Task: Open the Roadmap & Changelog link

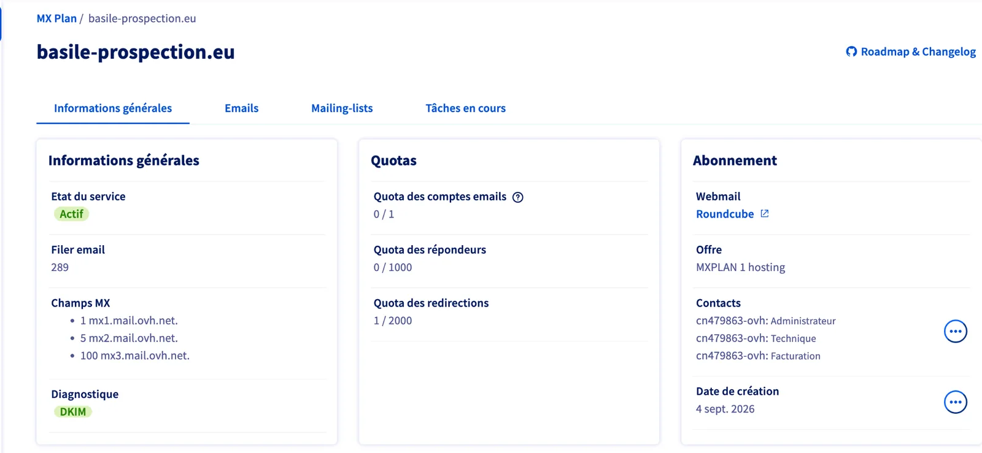Action: (x=918, y=51)
